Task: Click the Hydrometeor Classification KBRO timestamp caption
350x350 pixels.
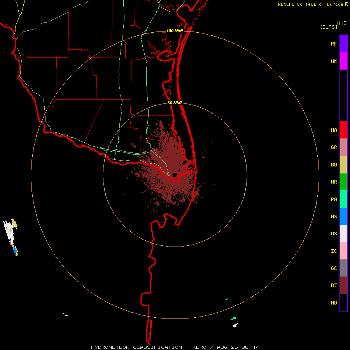Action: click(175, 347)
